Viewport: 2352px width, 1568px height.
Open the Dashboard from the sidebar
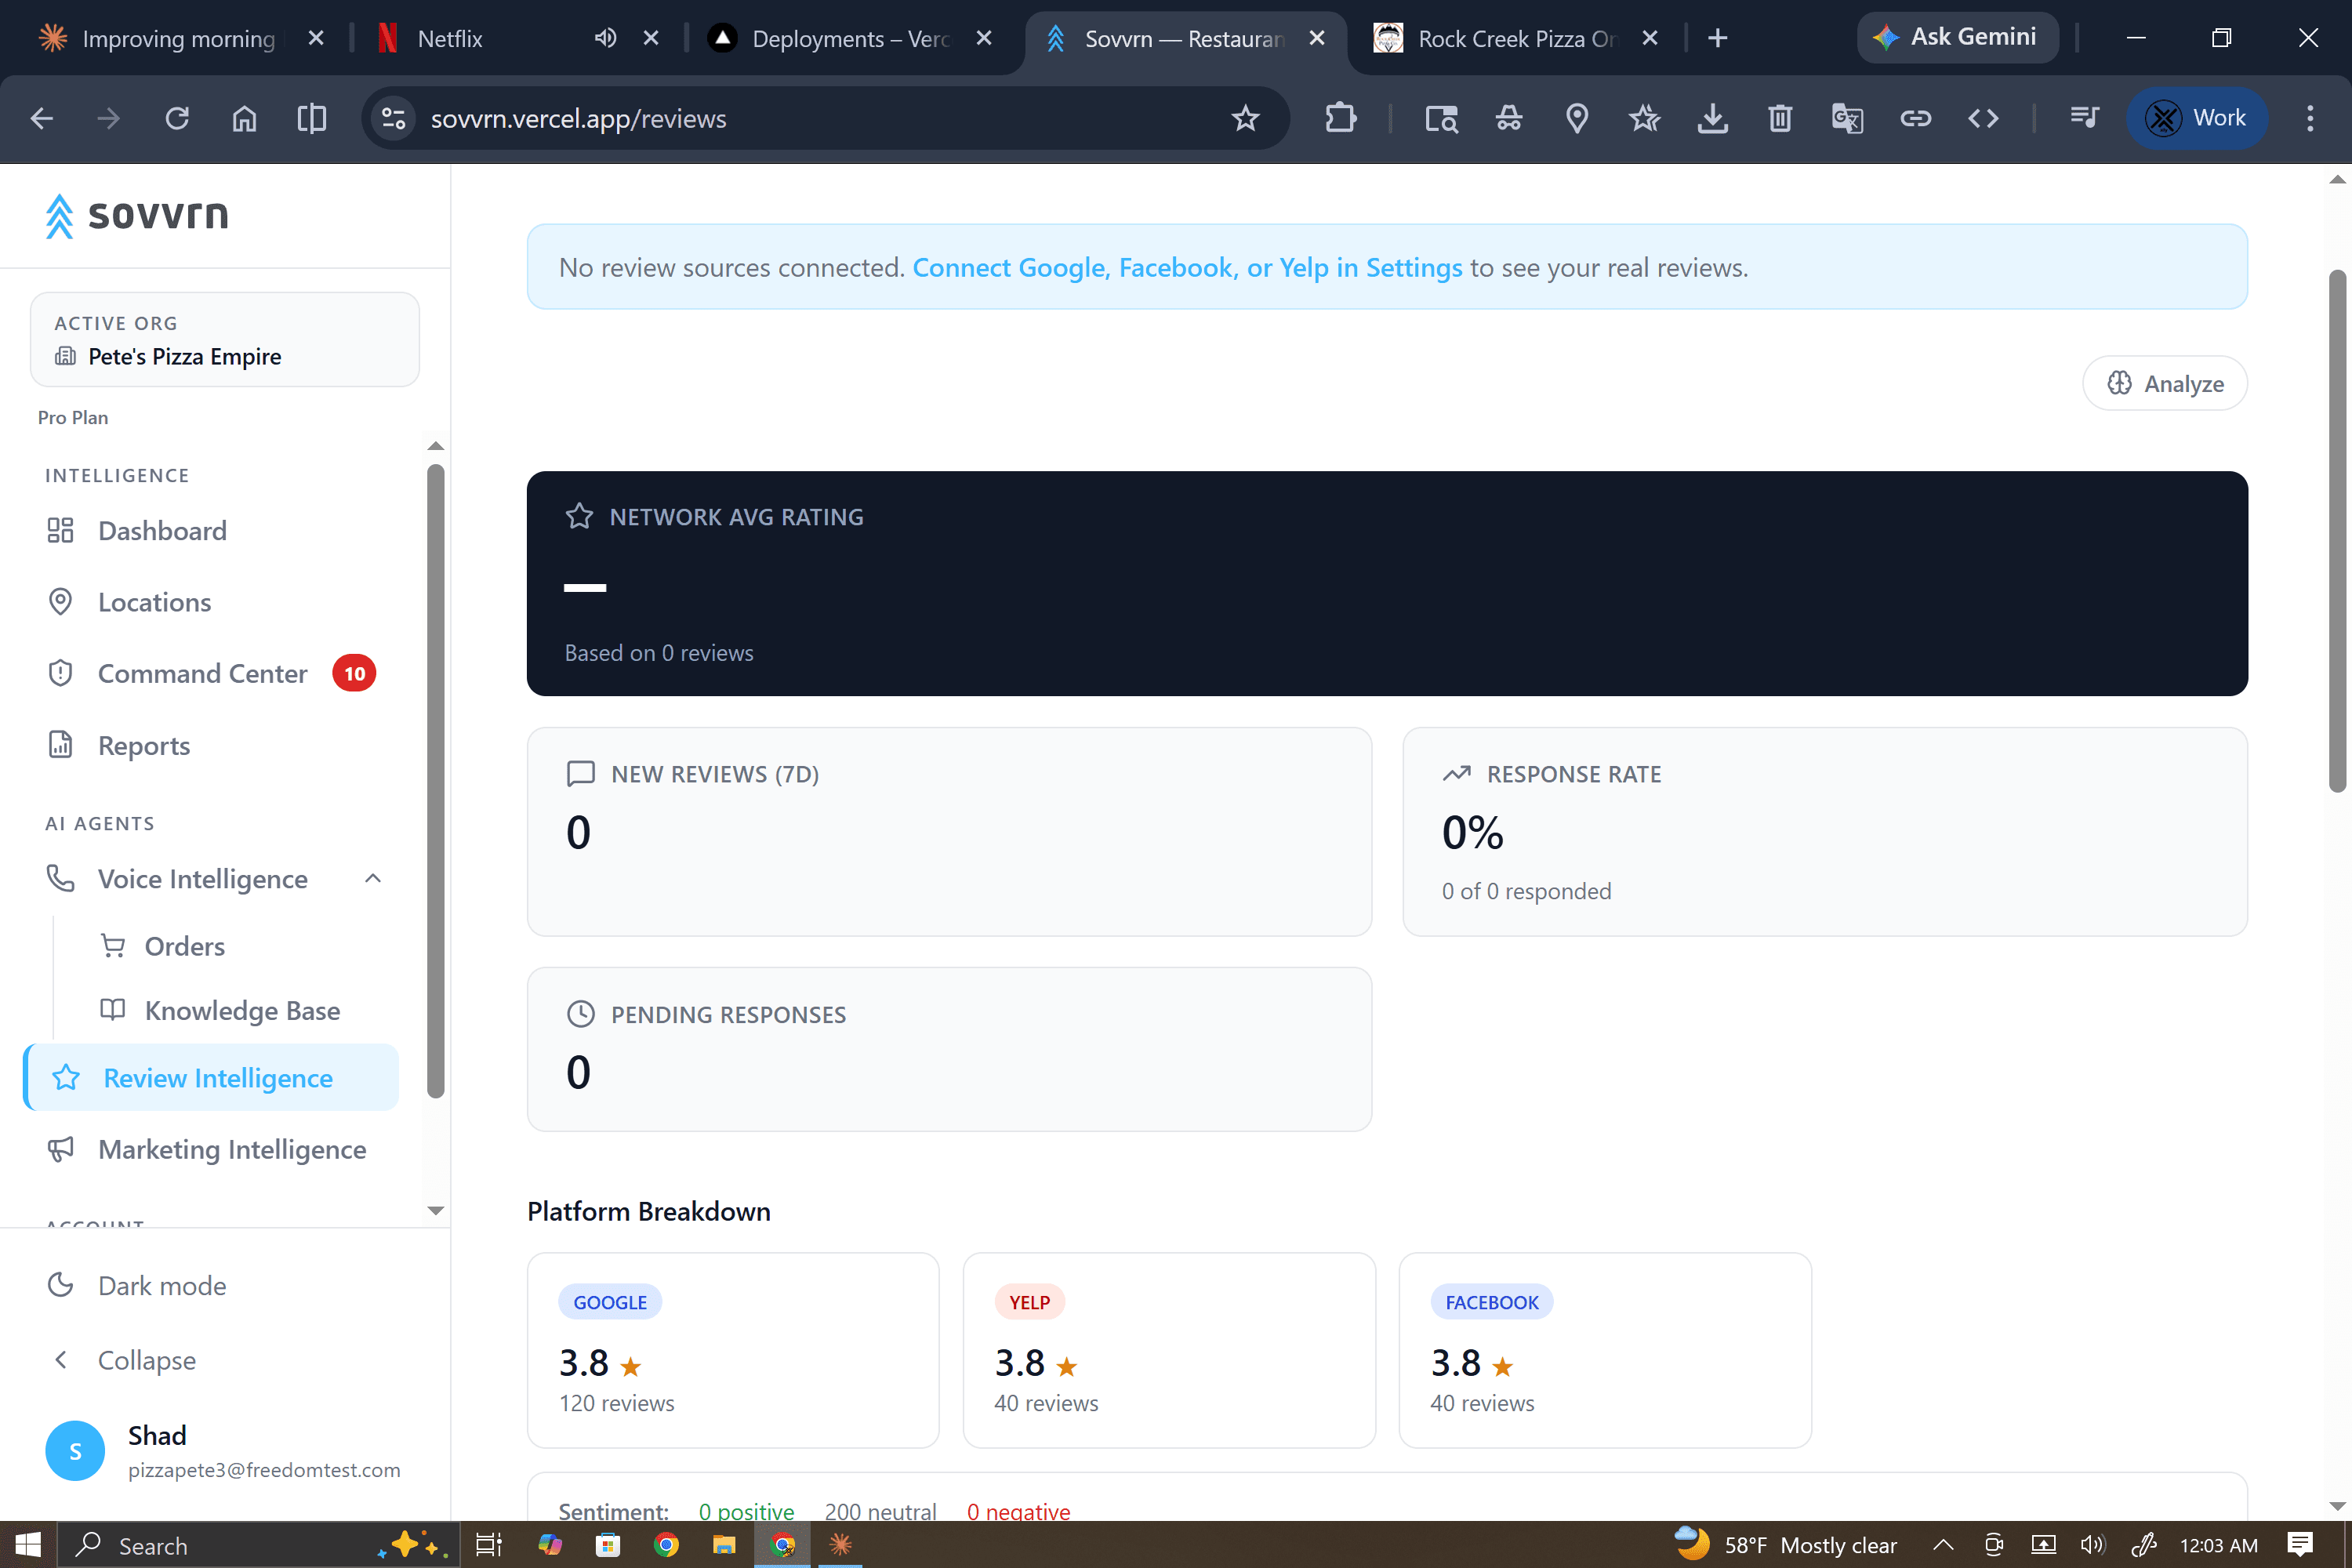[x=162, y=530]
